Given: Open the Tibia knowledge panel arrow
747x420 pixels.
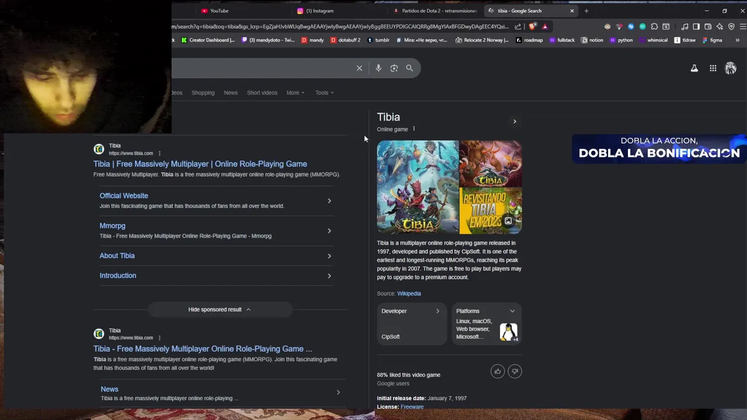Looking at the screenshot, I should coord(515,121).
